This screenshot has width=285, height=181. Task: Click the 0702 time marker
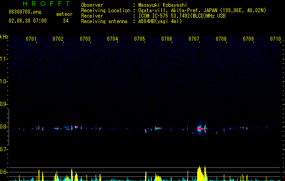[x=58, y=39]
